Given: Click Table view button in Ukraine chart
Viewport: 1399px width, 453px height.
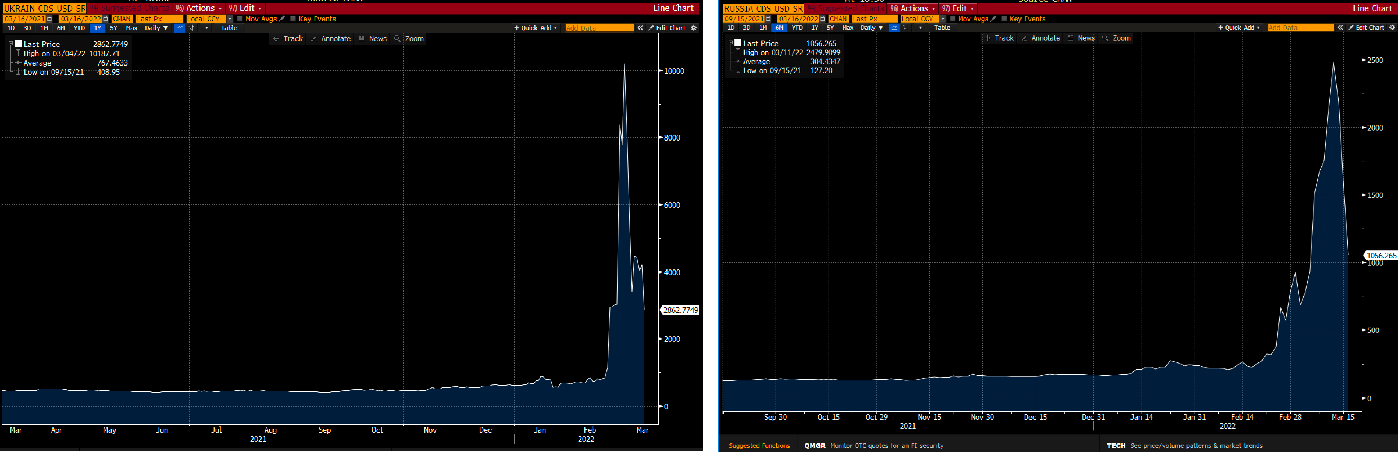Looking at the screenshot, I should (229, 28).
